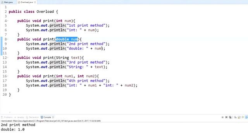
Task: Click the num2 variable on line 18
Action: pyautogui.click(x=129, y=85)
